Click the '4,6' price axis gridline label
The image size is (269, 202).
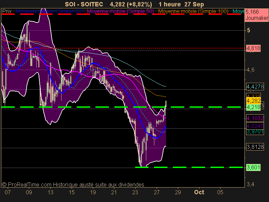coord(251,70)
